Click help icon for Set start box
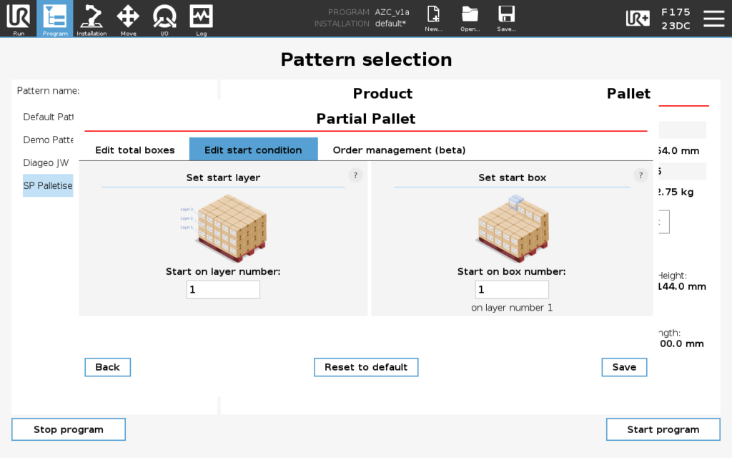The height and width of the screenshot is (458, 732). pyautogui.click(x=640, y=175)
